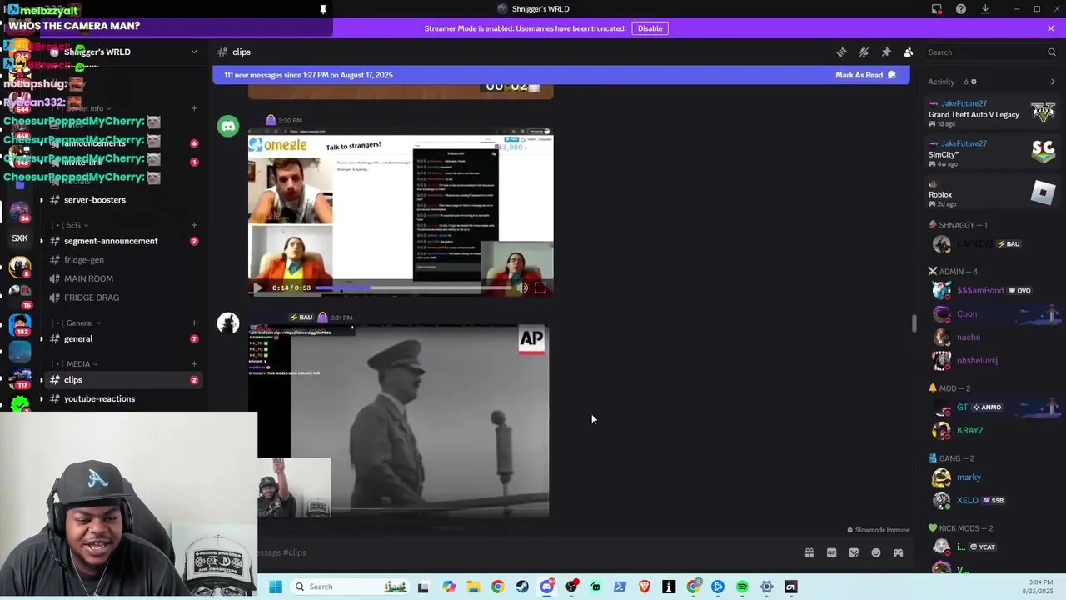
Task: Open the segment-announcement channel
Action: click(123, 241)
